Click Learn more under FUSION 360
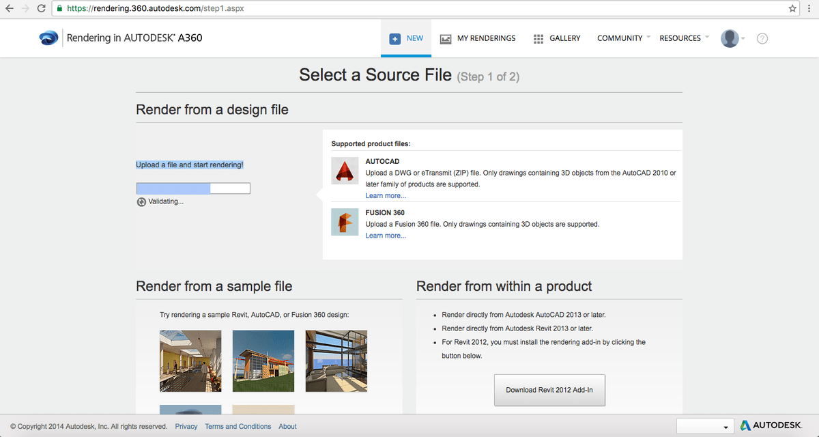Screen dimensions: 819x437 click(386, 236)
